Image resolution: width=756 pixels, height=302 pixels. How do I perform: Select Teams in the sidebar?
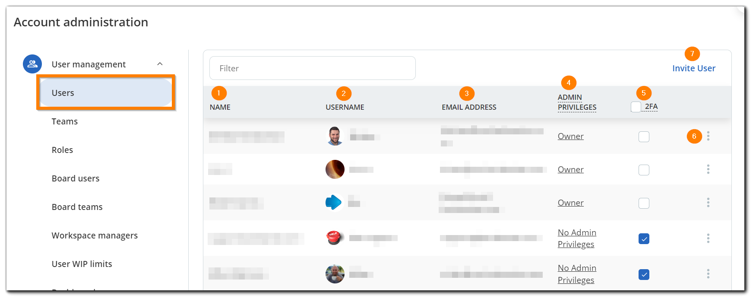64,121
